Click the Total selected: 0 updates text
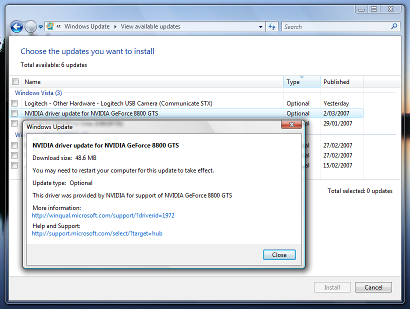Screen dimensions: 410x309 [x=360, y=191]
